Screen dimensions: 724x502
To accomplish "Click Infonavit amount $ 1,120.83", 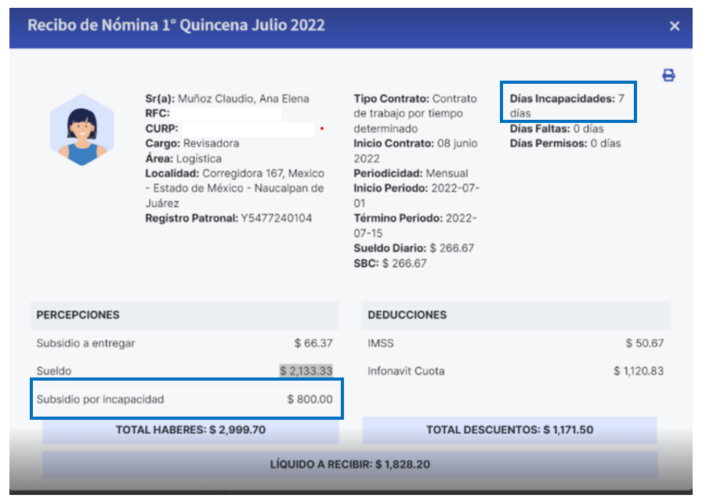I will point(638,371).
